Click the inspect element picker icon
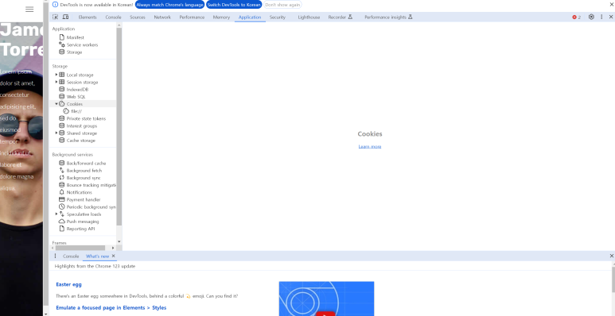615x316 pixels. (x=56, y=17)
